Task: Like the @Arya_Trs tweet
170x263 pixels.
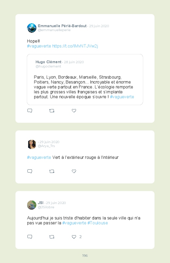Action: [74, 171]
